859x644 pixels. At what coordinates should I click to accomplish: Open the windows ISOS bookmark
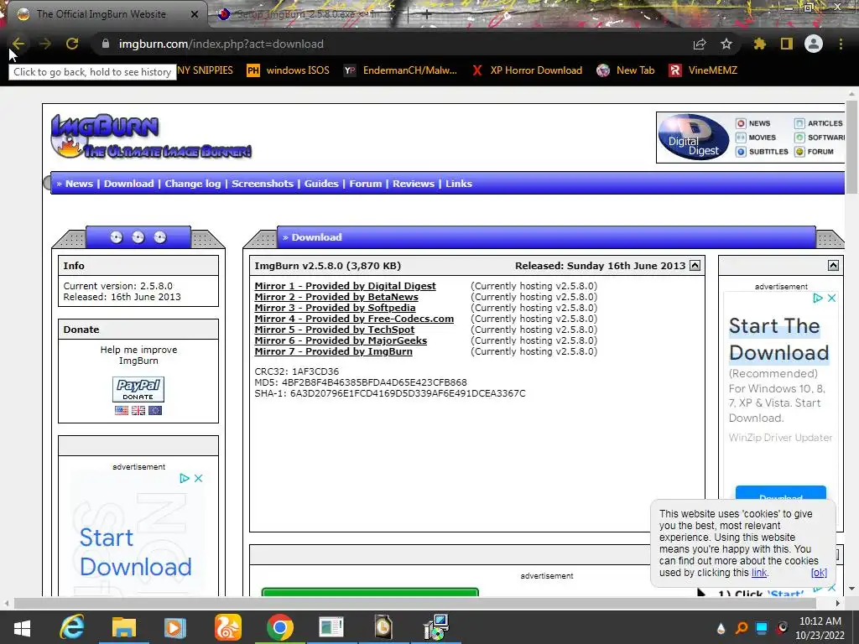pos(289,70)
